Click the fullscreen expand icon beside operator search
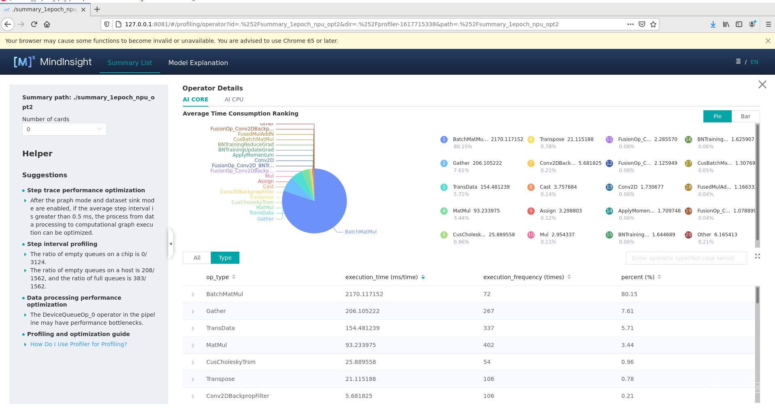775x410 pixels. tap(757, 257)
